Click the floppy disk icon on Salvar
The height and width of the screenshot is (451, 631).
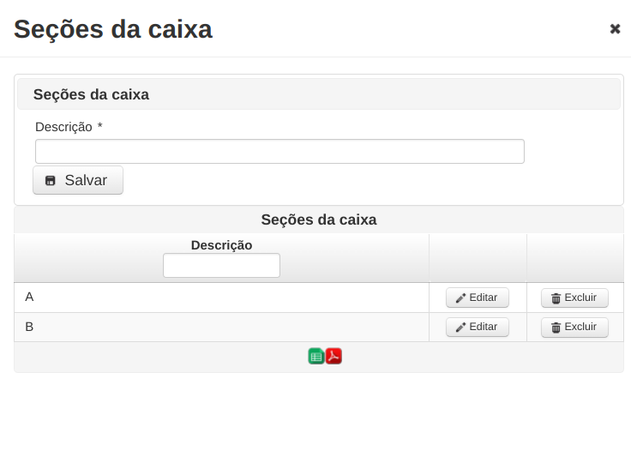pos(51,181)
